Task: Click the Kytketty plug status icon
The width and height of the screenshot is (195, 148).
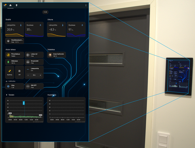Action: (x=10, y=71)
